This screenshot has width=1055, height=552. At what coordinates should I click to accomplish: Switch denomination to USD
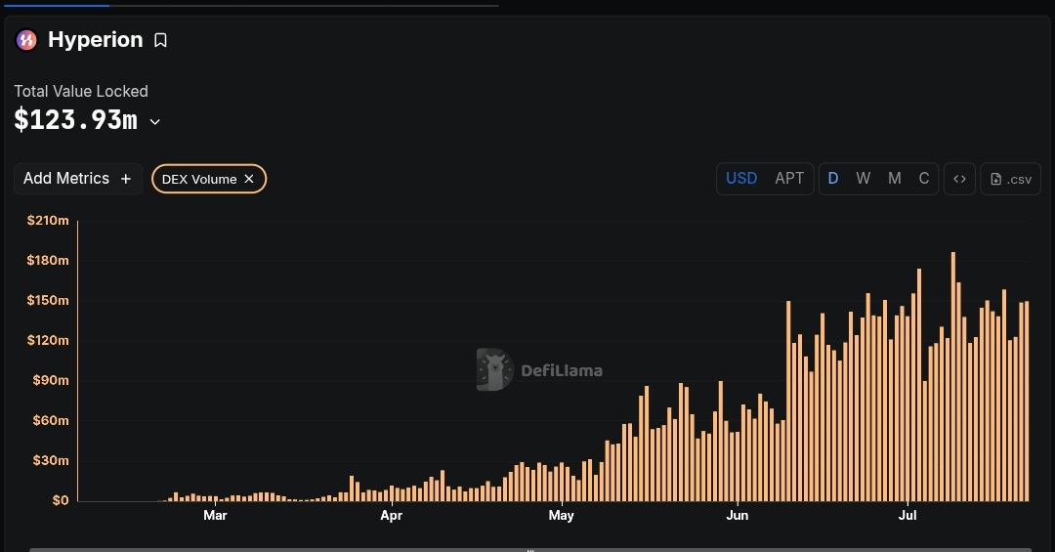point(741,179)
